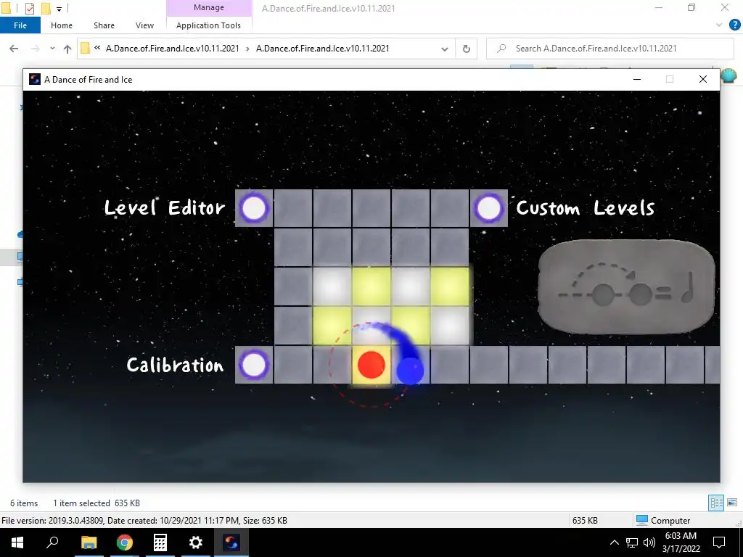Click the '1 item selected 635 KB' status text
743x557 pixels.
[97, 503]
